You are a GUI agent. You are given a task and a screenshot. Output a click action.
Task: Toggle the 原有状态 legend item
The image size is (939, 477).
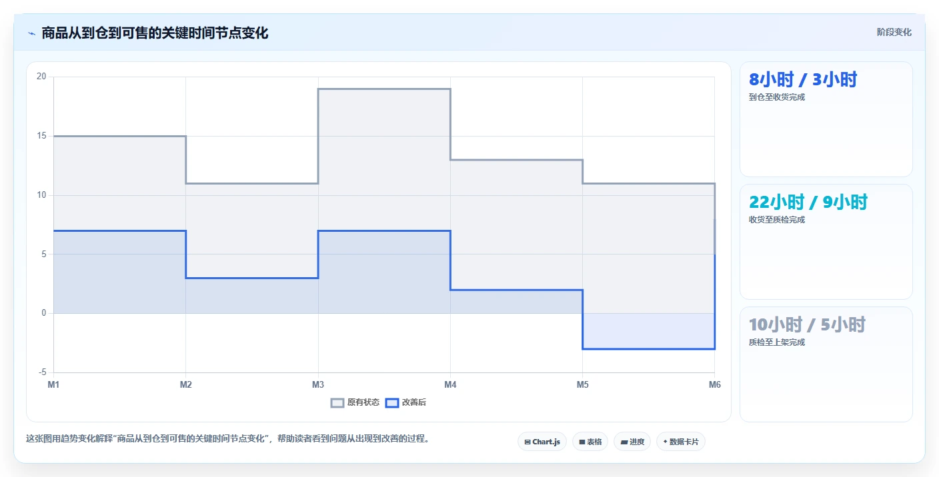tap(355, 402)
